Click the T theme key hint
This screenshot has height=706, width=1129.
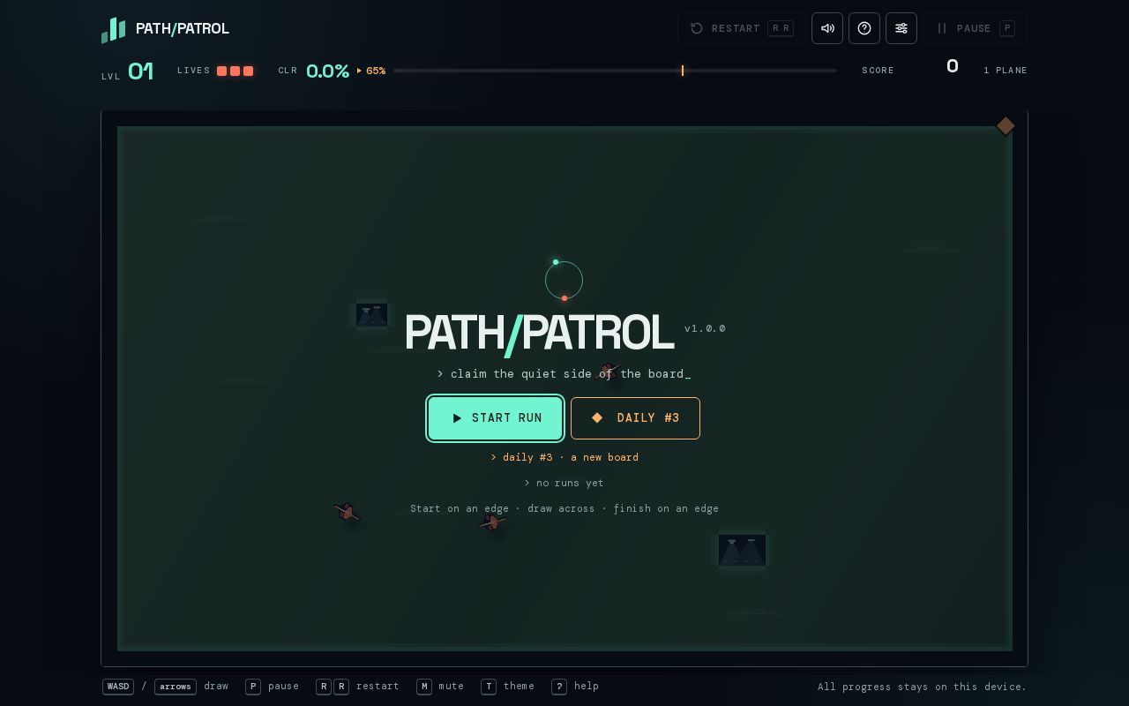click(489, 687)
